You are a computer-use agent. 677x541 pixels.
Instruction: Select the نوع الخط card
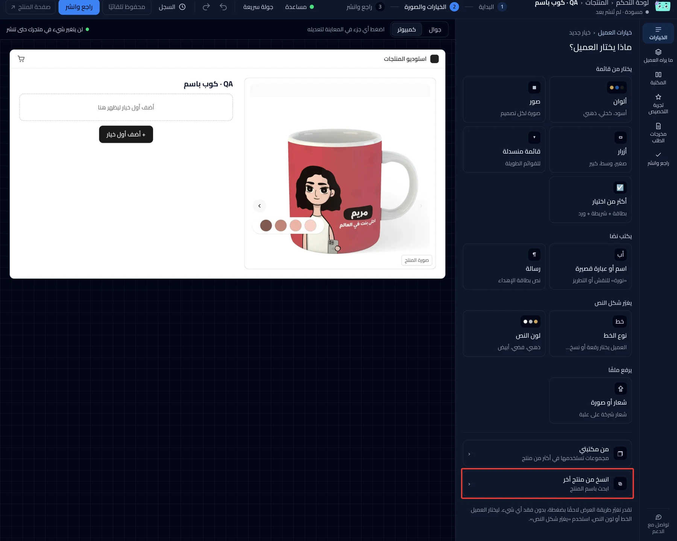coord(590,334)
